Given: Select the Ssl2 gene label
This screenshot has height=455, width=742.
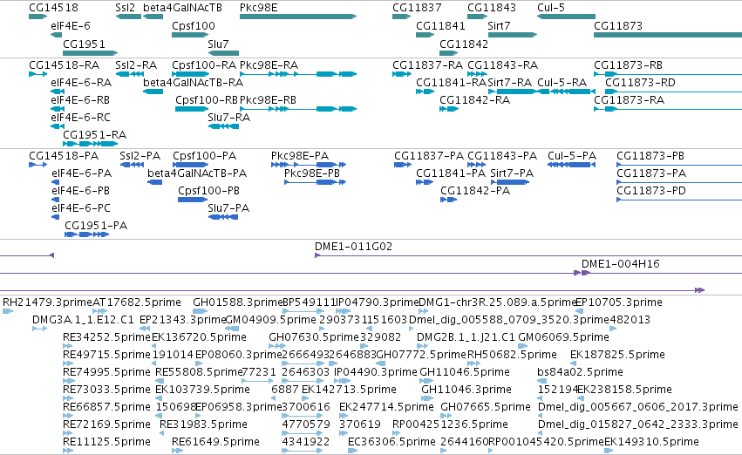Looking at the screenshot, I should (x=126, y=8).
